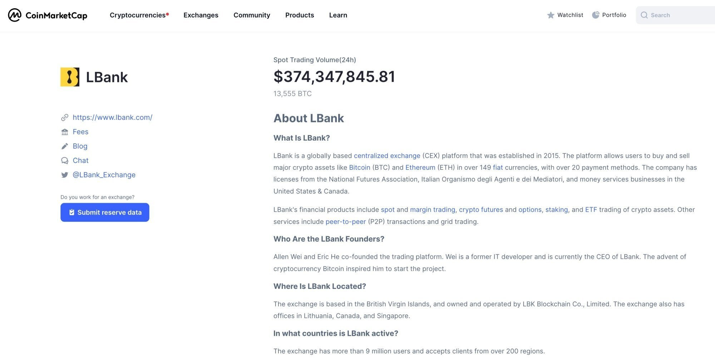Image resolution: width=715 pixels, height=364 pixels.
Task: Click the pencil icon next to Blog
Action: (65, 146)
